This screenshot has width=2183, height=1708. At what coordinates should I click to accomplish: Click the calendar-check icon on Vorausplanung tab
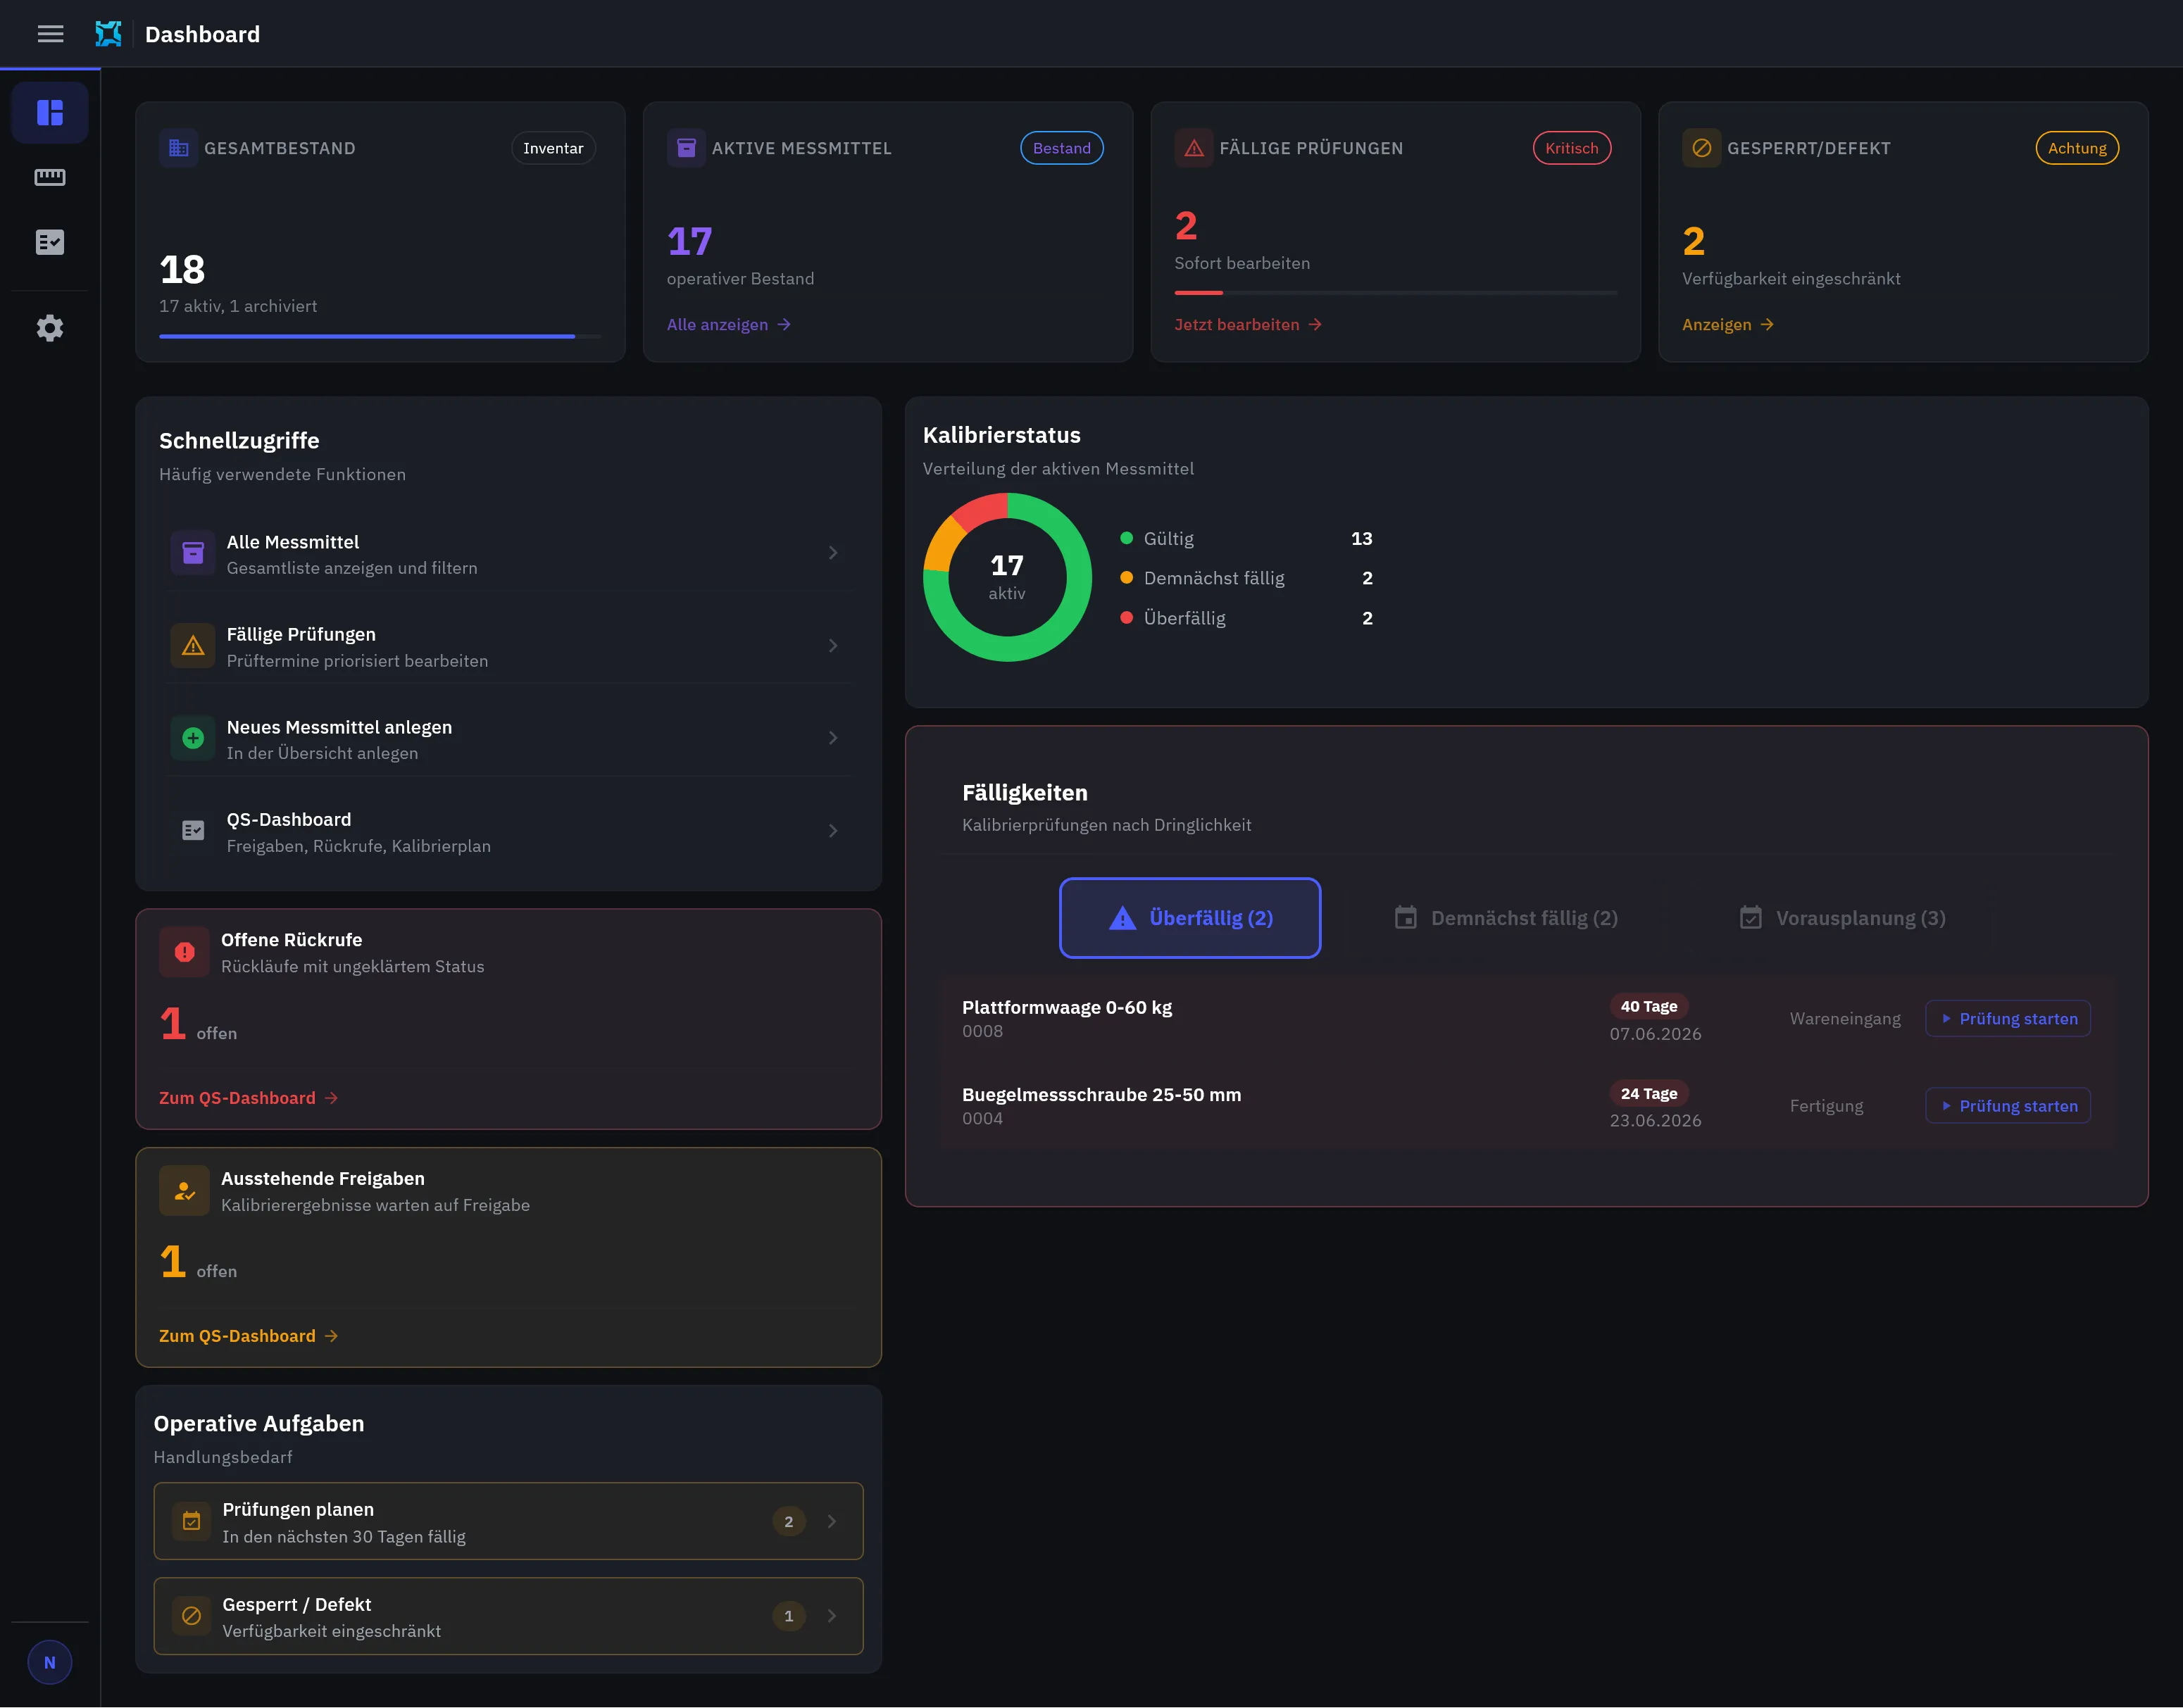click(1751, 918)
